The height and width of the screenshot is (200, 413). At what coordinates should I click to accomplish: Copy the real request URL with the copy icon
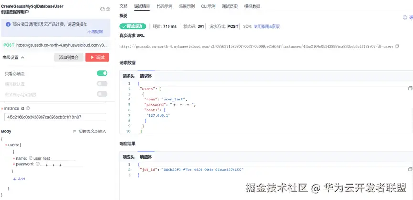397,46
